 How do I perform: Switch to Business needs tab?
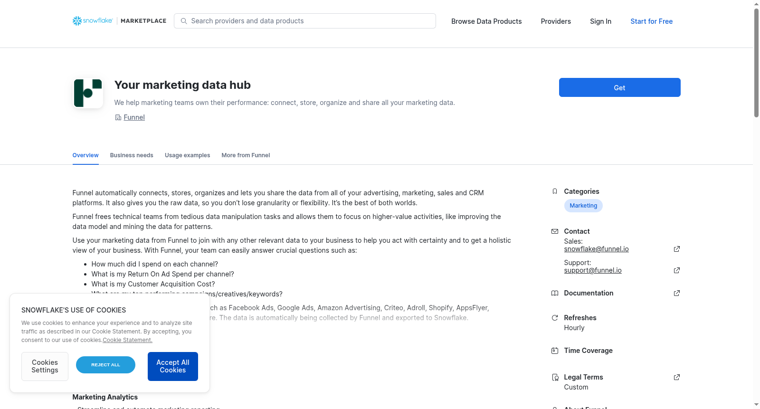point(132,155)
